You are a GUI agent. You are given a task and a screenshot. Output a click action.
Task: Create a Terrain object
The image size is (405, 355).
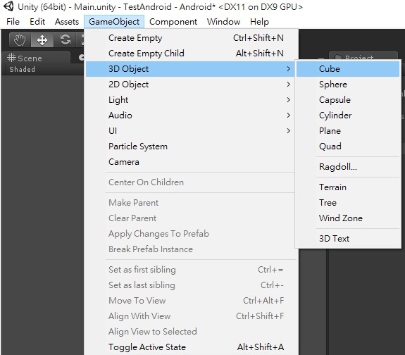(348, 187)
